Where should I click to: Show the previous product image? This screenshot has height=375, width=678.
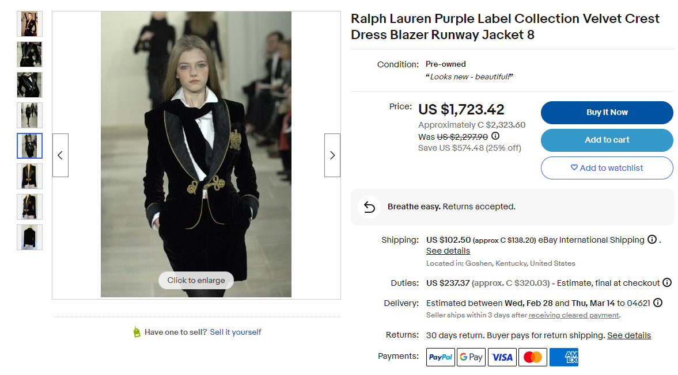(x=60, y=155)
